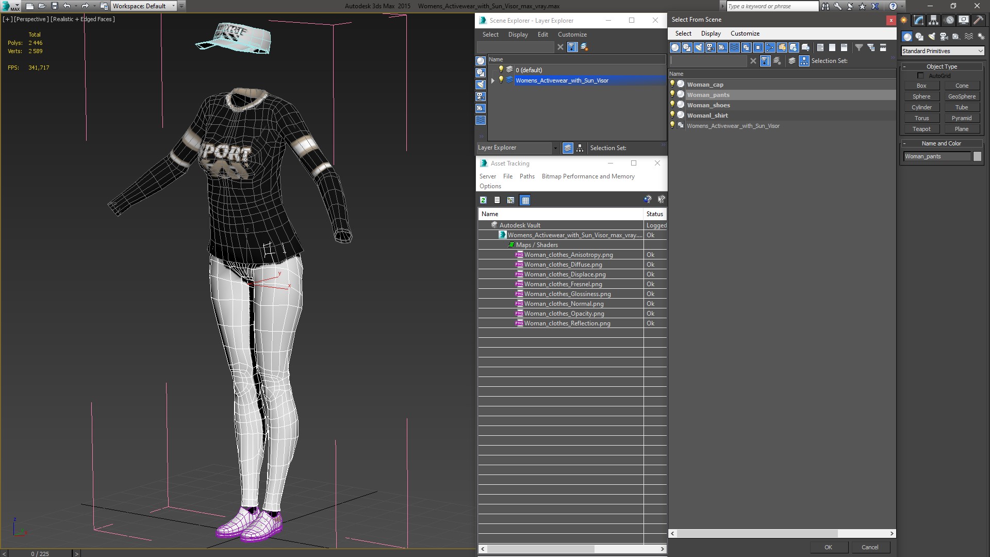Click create new layer icon in Scene Explorer
Viewport: 990px width, 557px height.
(584, 47)
